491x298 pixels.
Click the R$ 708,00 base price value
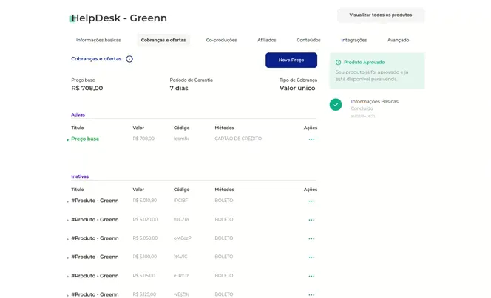point(87,88)
